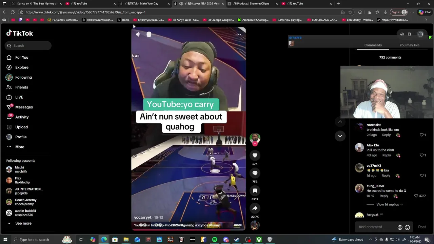Like Alex I36's comment heart
Image resolution: width=434 pixels, height=244 pixels.
422,155
